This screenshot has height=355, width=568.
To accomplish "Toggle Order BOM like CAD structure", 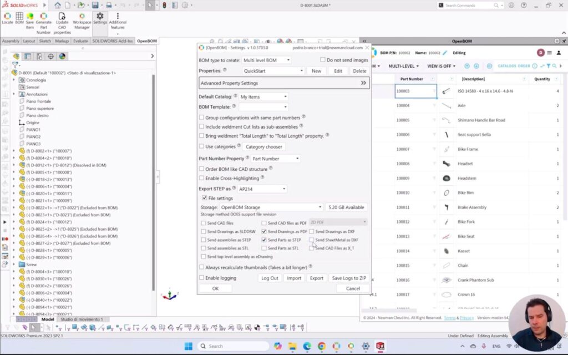I will click(x=201, y=169).
